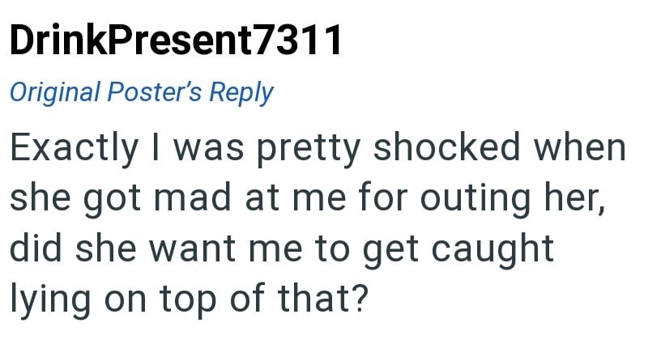Click the word "that?" ending the comment
The width and height of the screenshot is (648, 361).
click(324, 299)
